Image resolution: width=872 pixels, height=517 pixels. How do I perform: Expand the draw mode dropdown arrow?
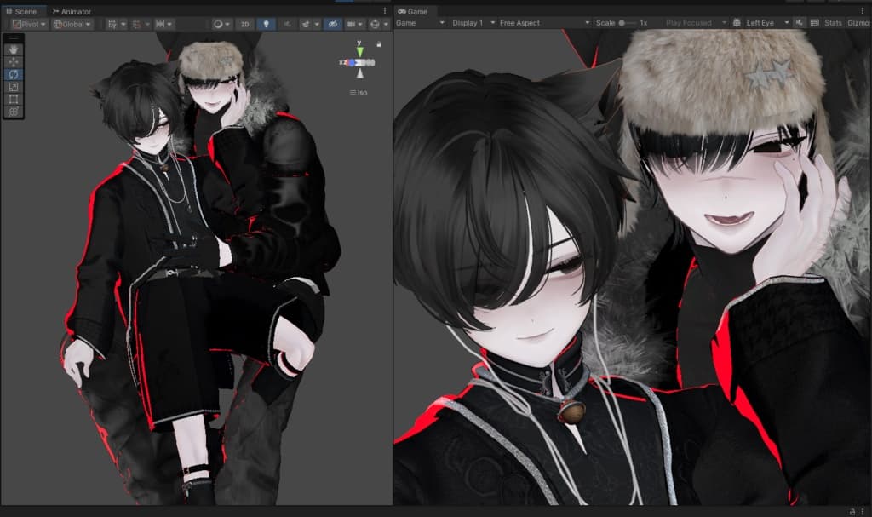[227, 24]
